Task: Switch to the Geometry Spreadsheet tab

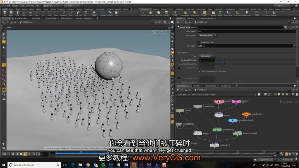Action: [84, 18]
